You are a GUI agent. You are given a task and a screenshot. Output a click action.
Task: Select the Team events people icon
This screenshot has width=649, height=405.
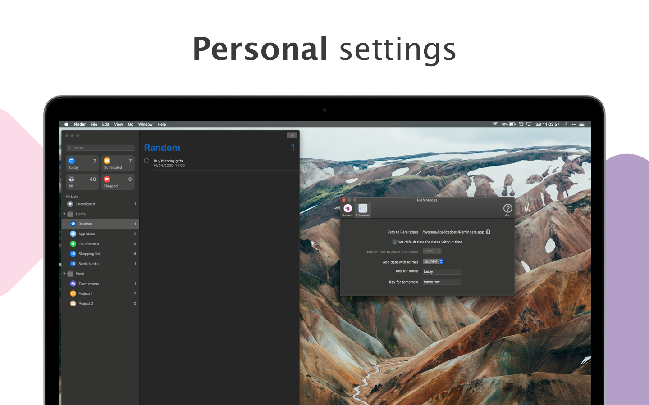point(73,283)
